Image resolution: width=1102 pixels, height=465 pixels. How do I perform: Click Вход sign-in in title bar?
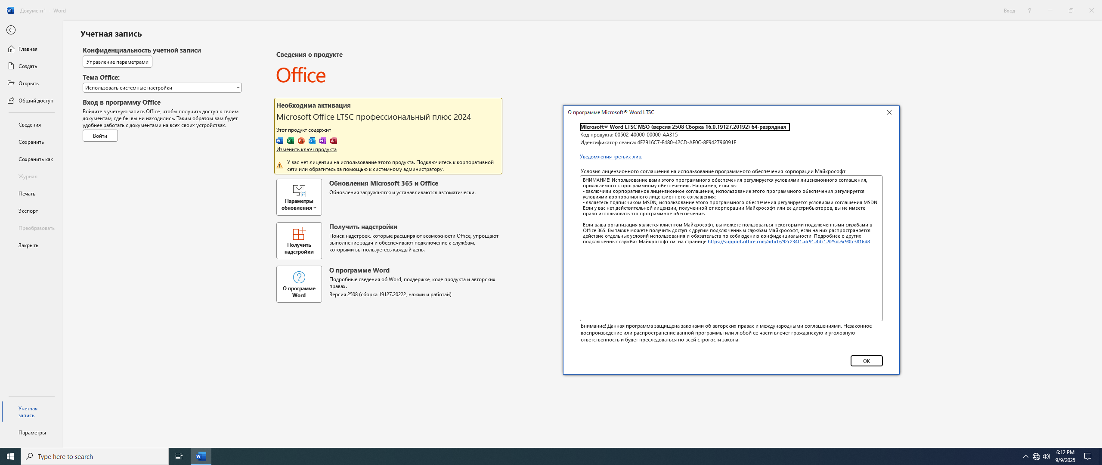click(1009, 11)
